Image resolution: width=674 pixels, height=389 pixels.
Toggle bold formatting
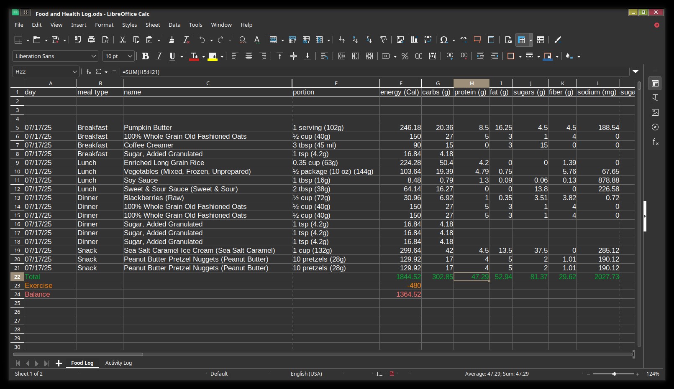(146, 56)
